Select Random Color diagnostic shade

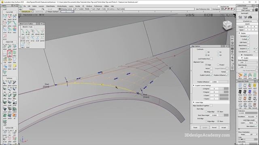click(250, 86)
